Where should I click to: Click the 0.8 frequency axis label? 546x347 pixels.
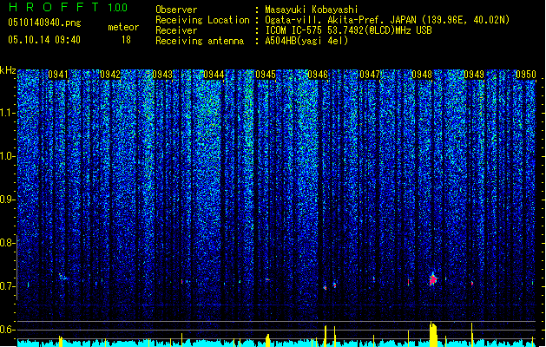(x=7, y=243)
